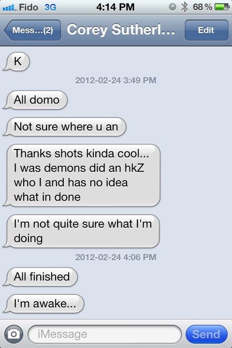Tap the Bluetooth status icon

(184, 7)
